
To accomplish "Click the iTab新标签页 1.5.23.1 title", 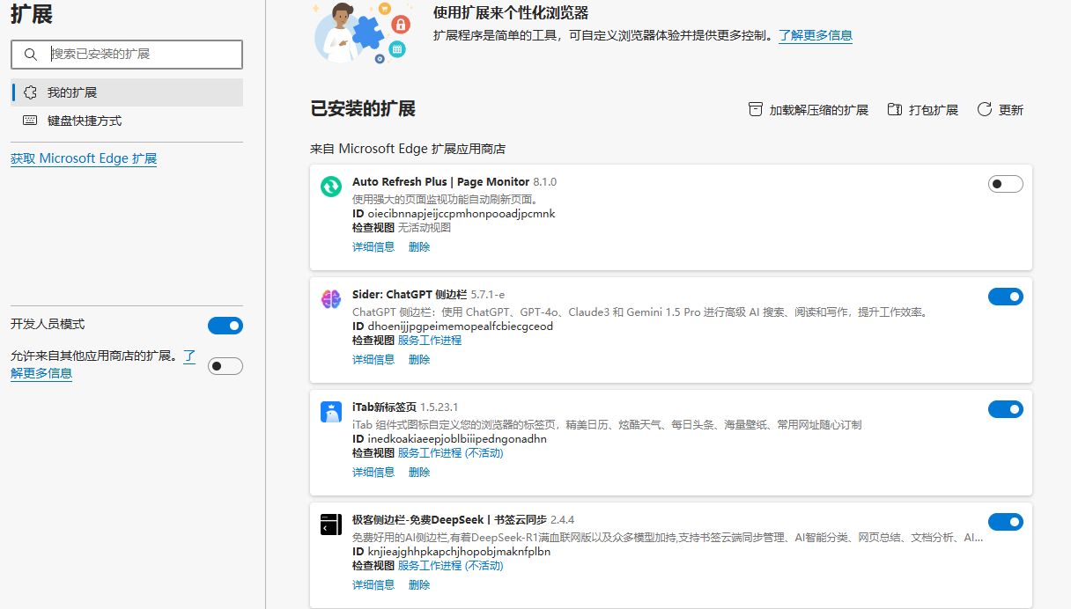I will (405, 407).
